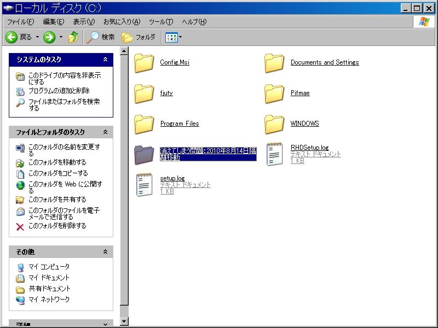Click the My Network places icon
The height and width of the screenshot is (328, 438).
20,300
